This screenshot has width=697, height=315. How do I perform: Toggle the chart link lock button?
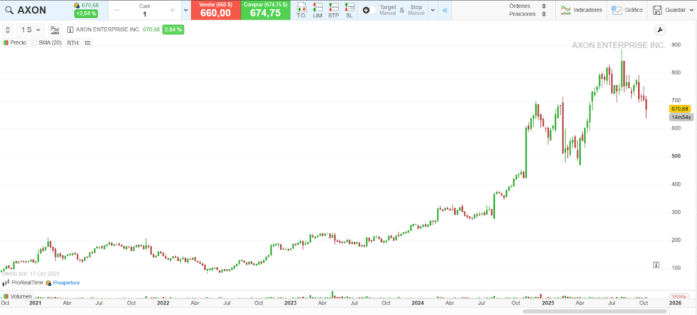coord(7,30)
